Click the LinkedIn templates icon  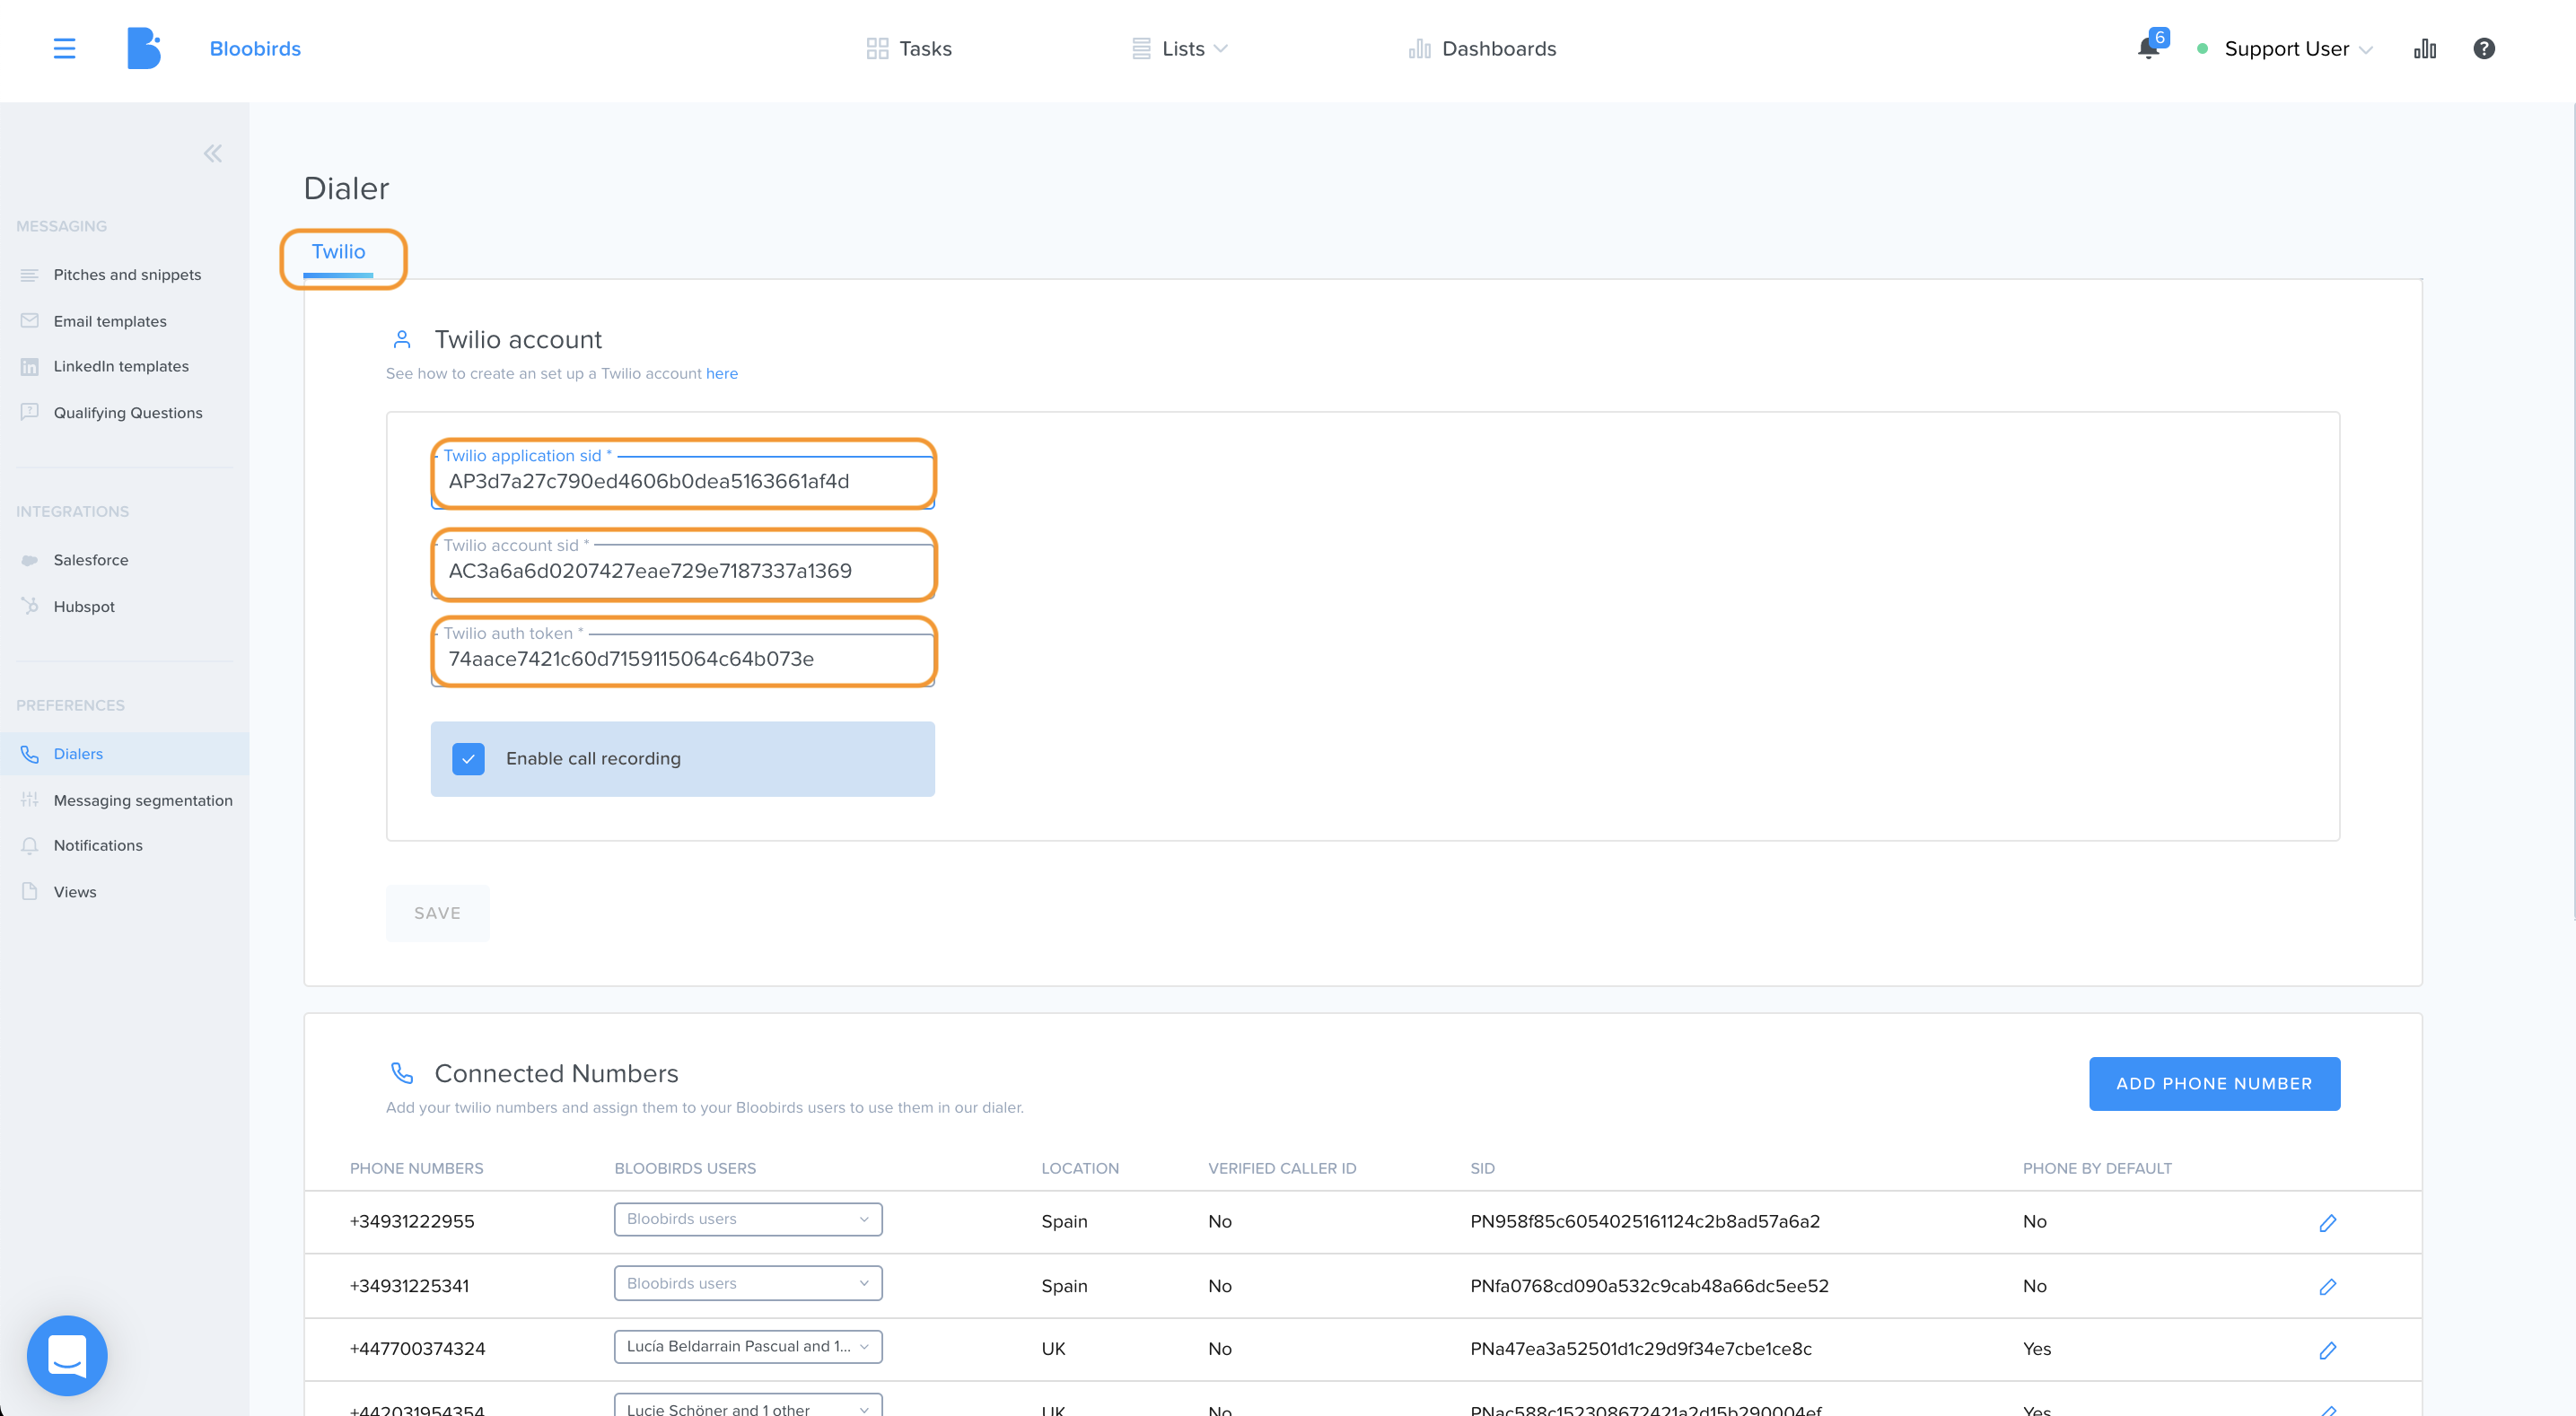point(29,367)
